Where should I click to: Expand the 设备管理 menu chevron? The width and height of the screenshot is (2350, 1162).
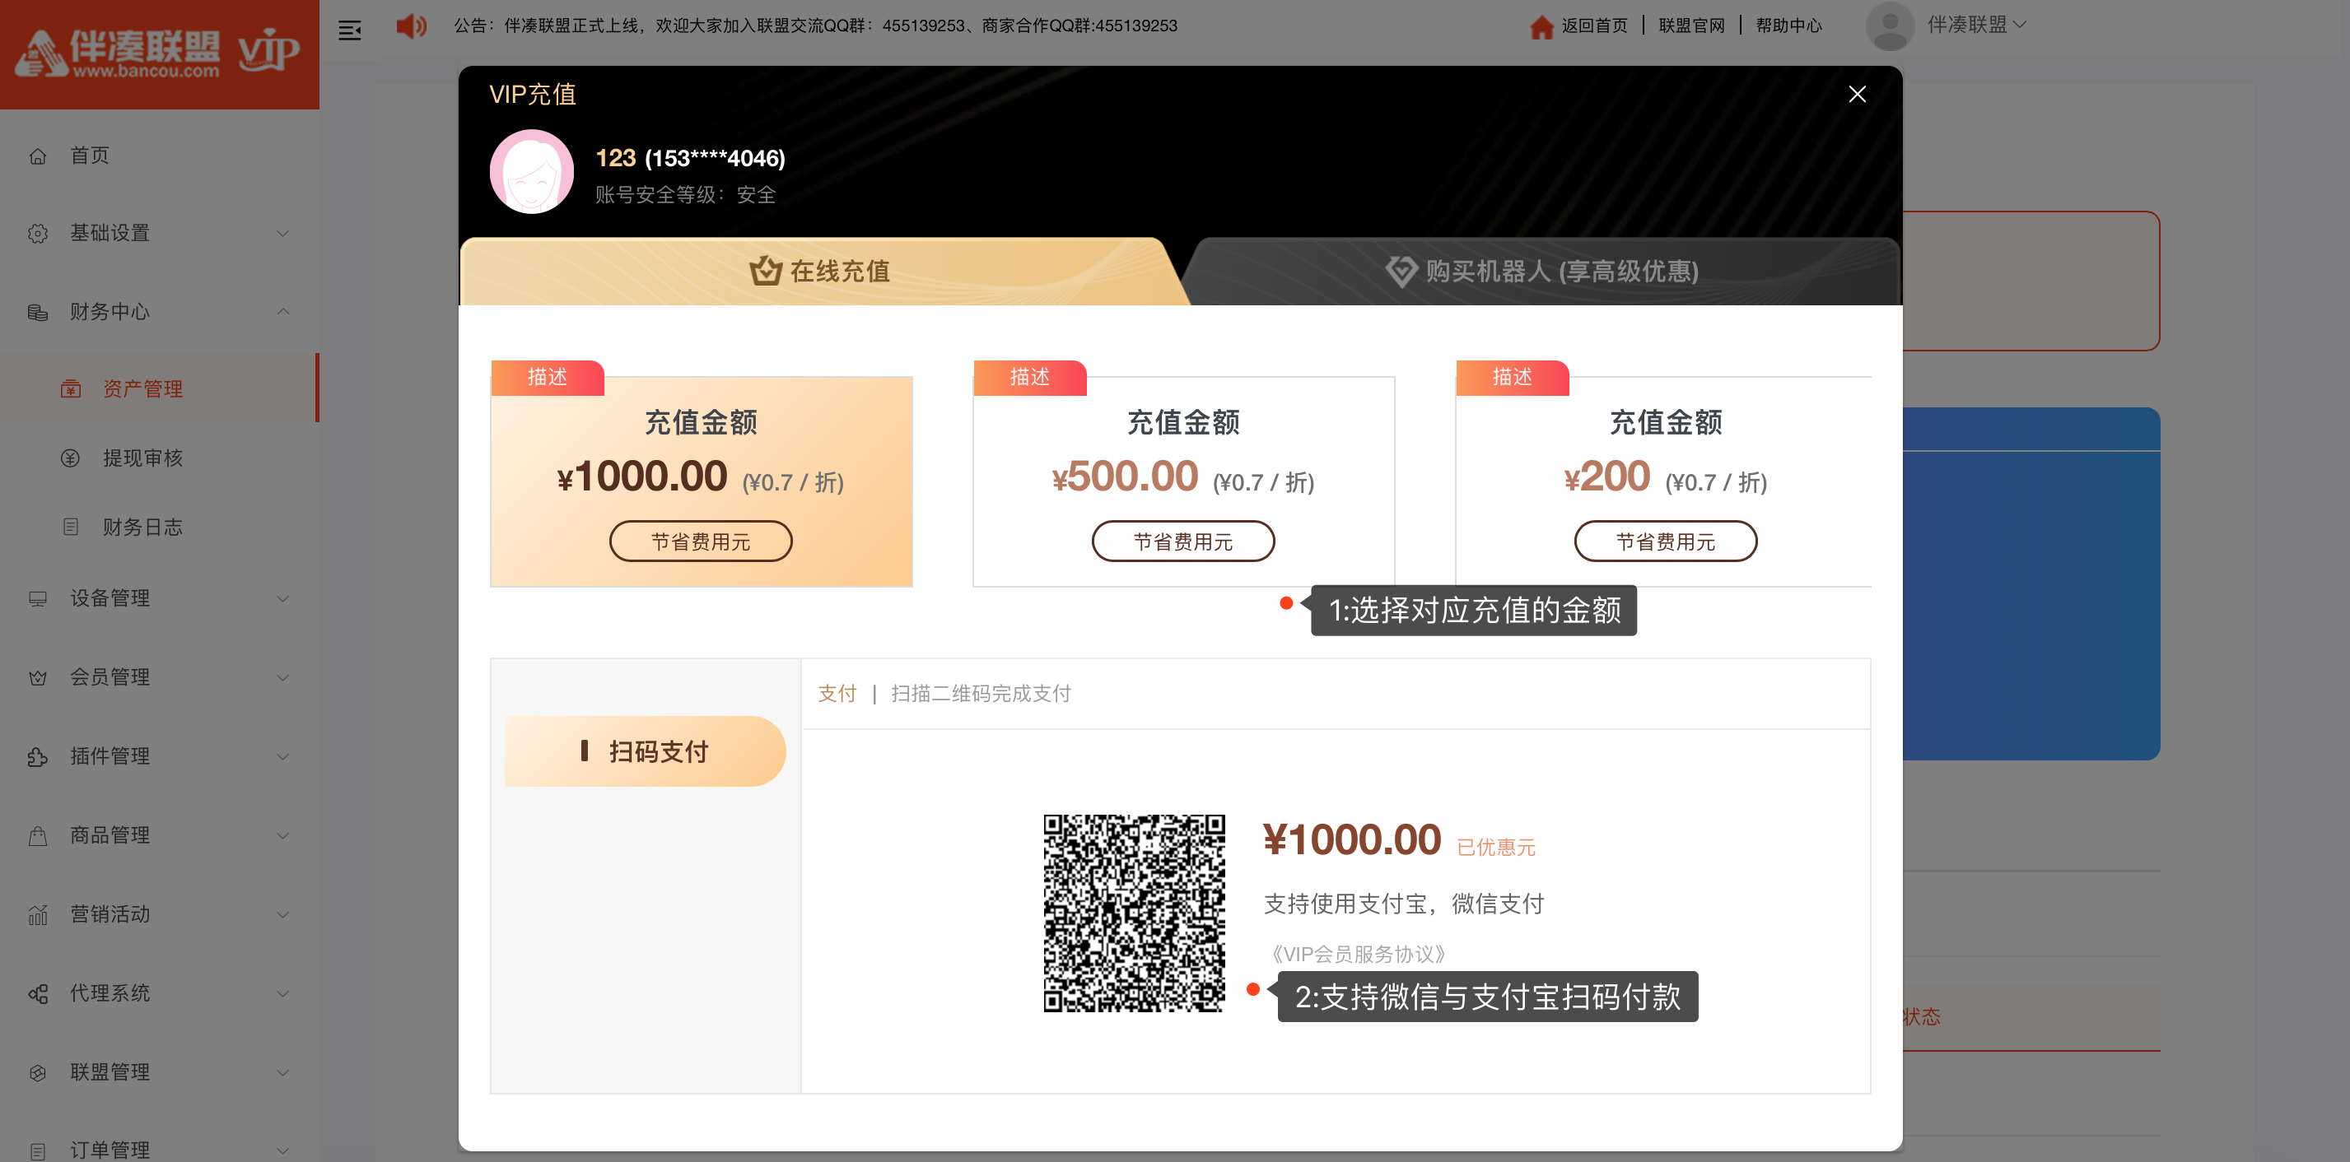click(x=282, y=598)
